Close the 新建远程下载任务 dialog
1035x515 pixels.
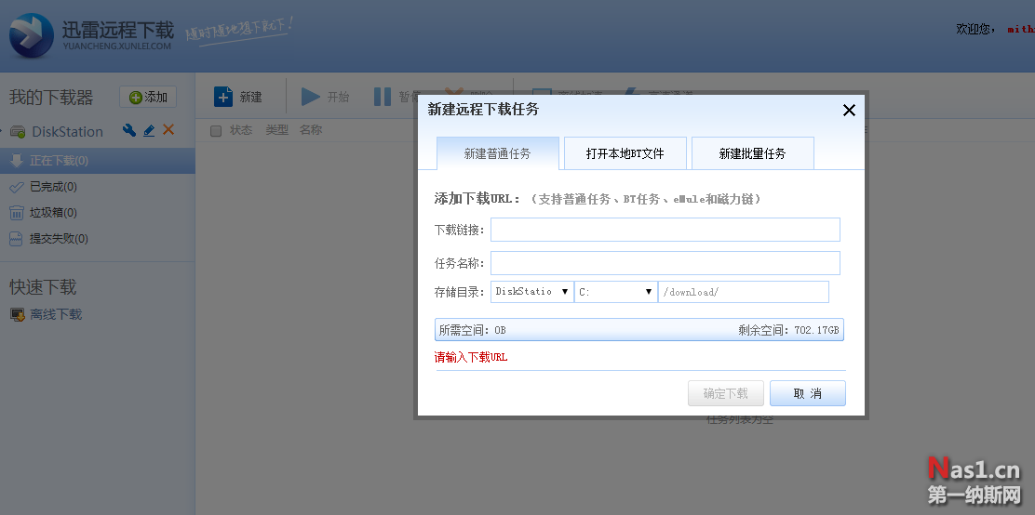pos(849,110)
